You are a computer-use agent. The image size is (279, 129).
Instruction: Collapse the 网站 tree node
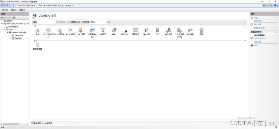5,30
